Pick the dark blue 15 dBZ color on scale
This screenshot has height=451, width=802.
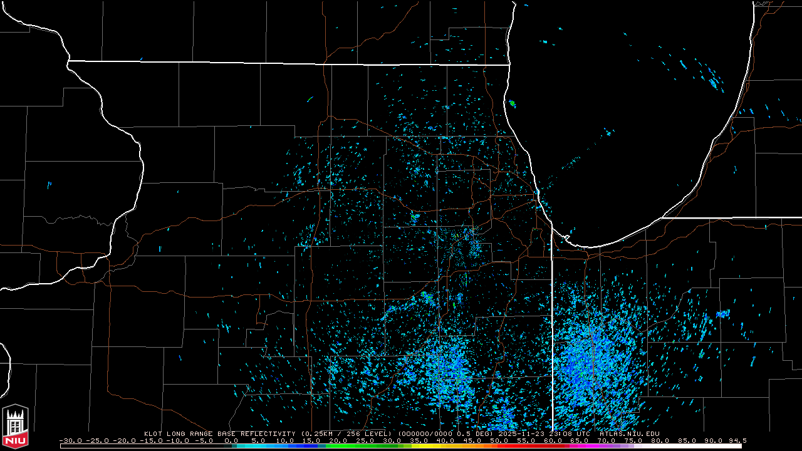pyautogui.click(x=311, y=446)
